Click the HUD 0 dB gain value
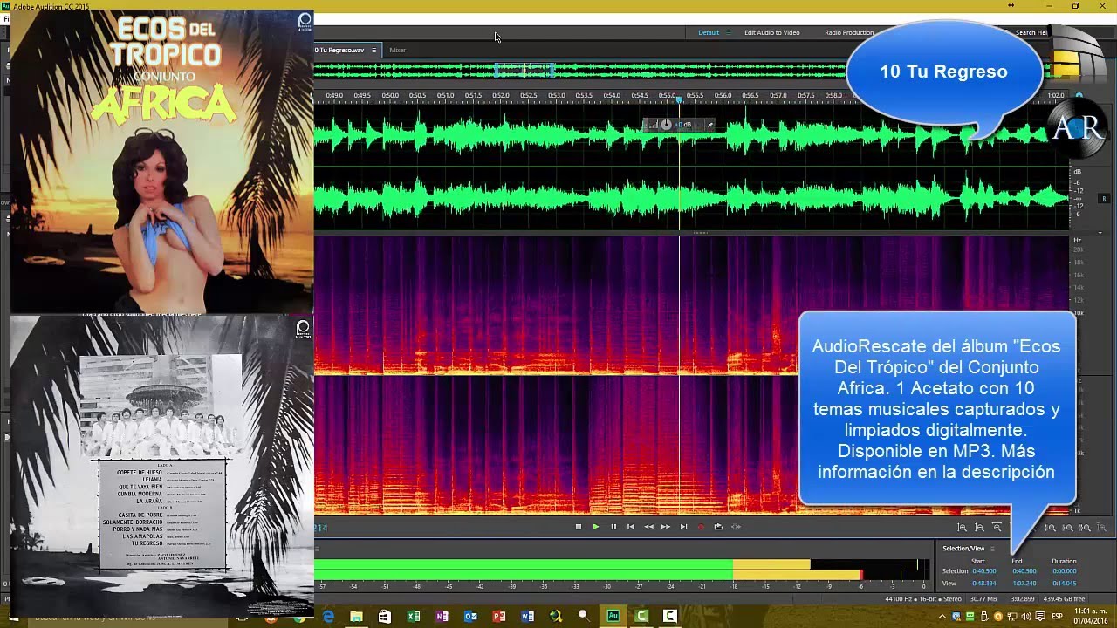Viewport: 1117px width, 628px height. (684, 125)
